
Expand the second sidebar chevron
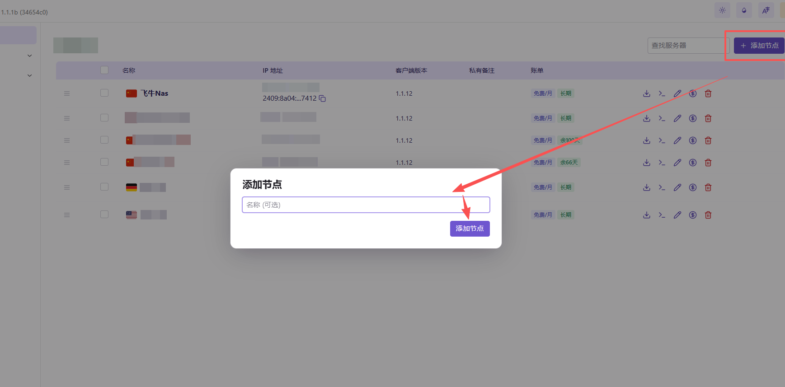point(30,75)
